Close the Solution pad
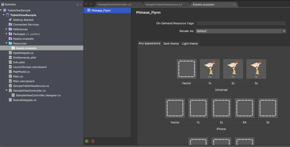290x147 pixels. [81, 5]
